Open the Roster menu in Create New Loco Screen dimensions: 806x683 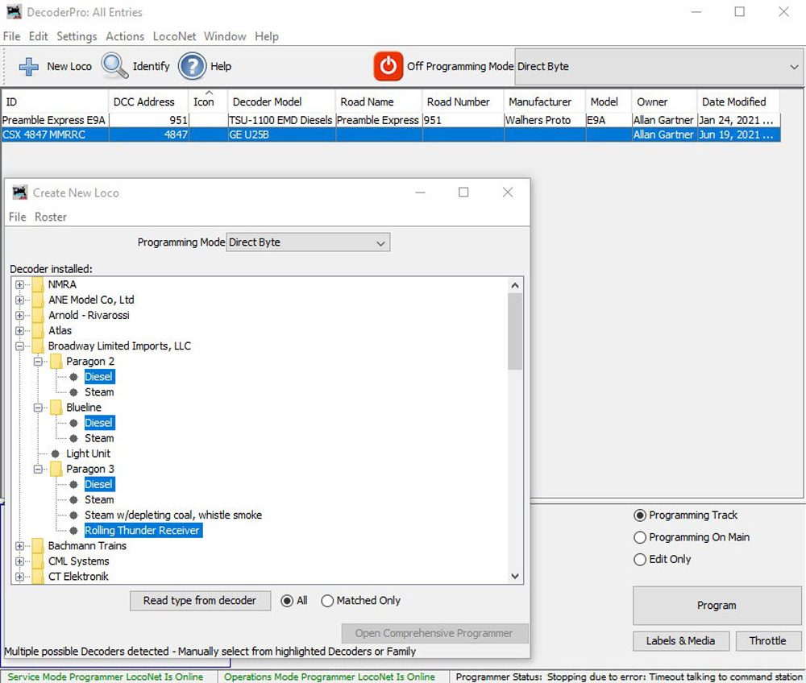click(50, 217)
